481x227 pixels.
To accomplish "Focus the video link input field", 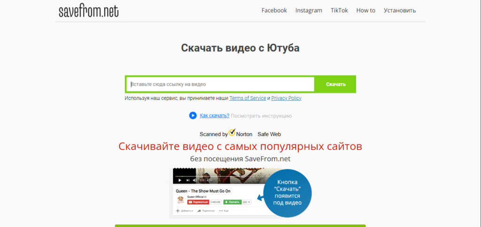I will coord(220,84).
